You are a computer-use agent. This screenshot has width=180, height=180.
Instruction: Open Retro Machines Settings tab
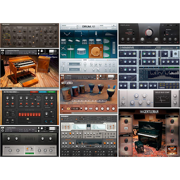click(x=51, y=92)
